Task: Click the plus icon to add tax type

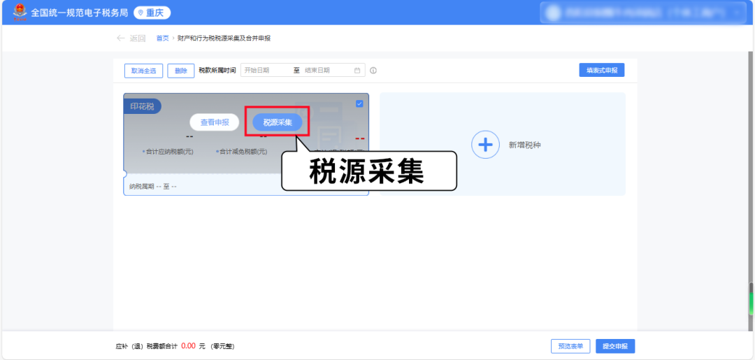Action: click(x=485, y=145)
